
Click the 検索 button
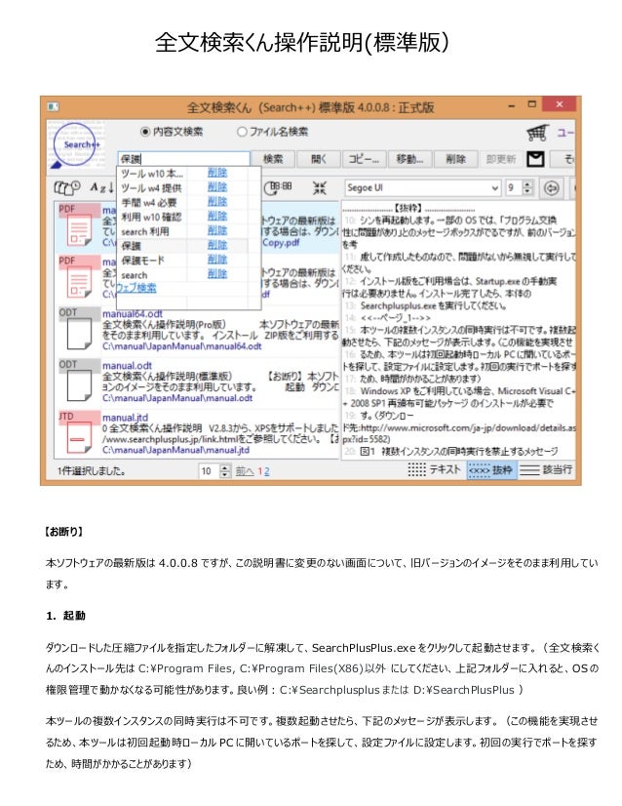[x=273, y=159]
